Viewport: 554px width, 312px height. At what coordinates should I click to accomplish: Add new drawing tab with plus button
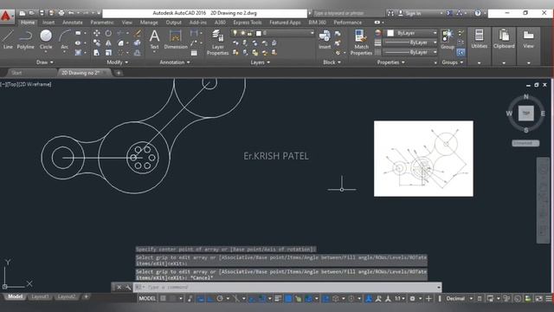point(119,73)
